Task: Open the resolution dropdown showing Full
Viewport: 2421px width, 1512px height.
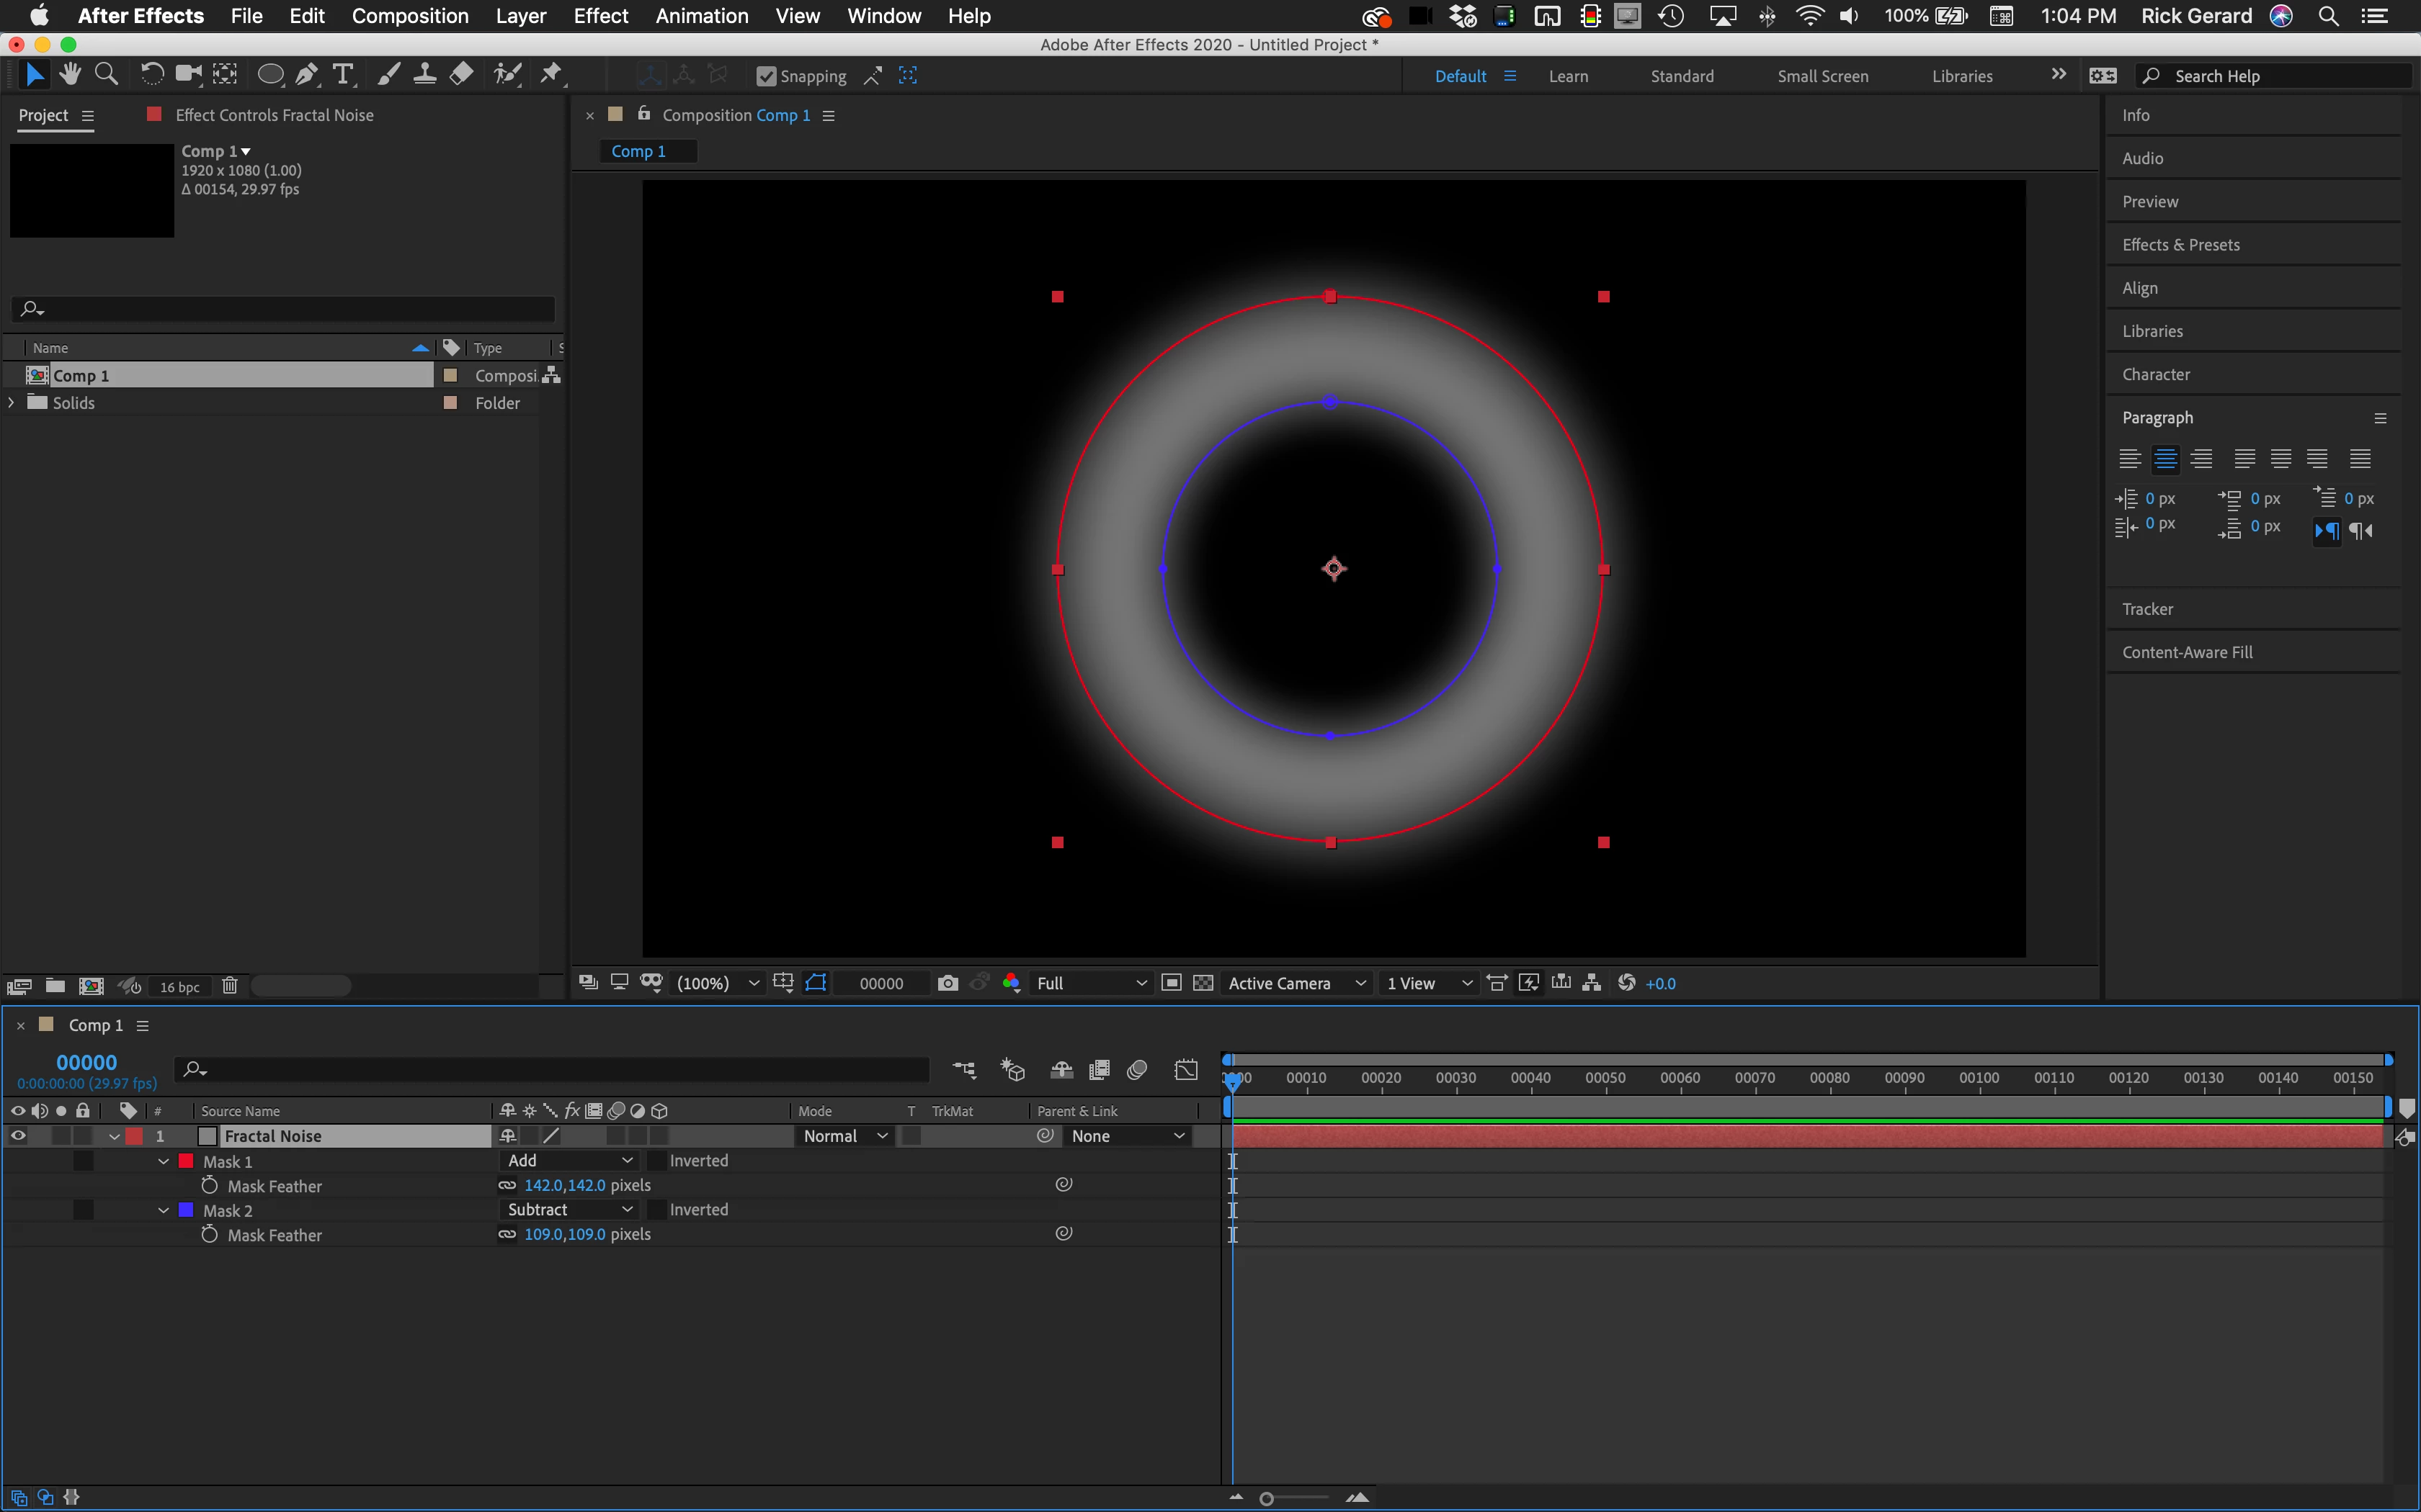Action: pos(1089,983)
